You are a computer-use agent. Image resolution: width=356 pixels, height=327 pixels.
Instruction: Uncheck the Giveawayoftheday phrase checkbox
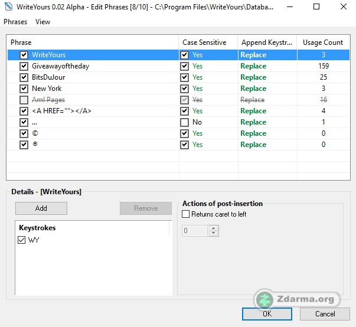point(24,66)
